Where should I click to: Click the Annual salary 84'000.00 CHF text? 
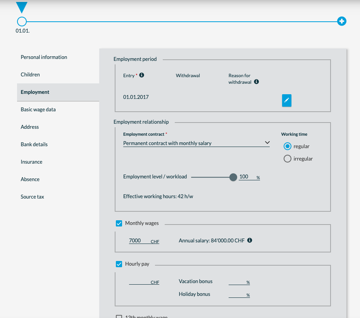click(x=212, y=240)
